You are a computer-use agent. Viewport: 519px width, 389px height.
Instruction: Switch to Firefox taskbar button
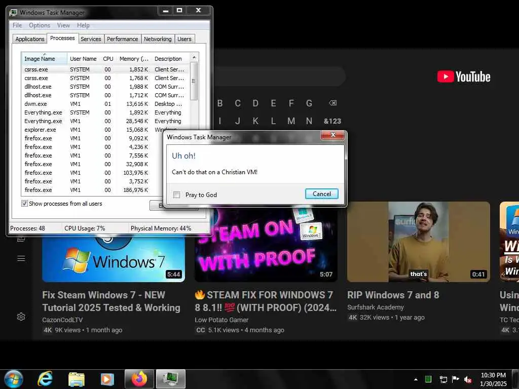[139, 379]
